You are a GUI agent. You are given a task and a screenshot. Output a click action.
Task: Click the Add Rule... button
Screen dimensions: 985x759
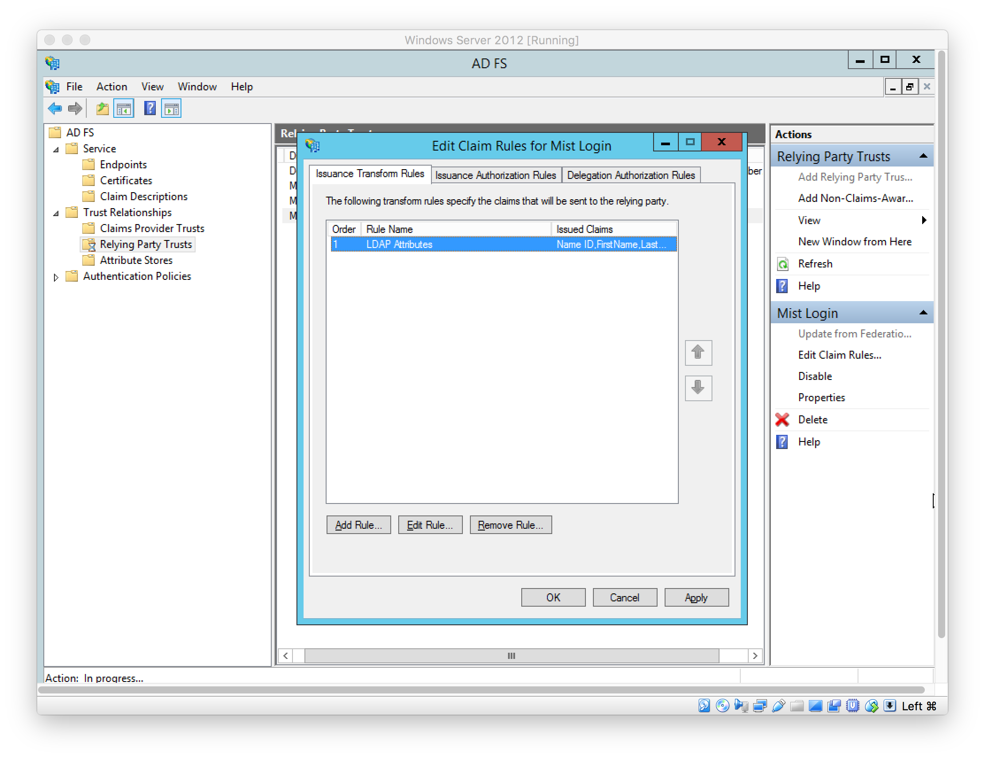click(358, 525)
